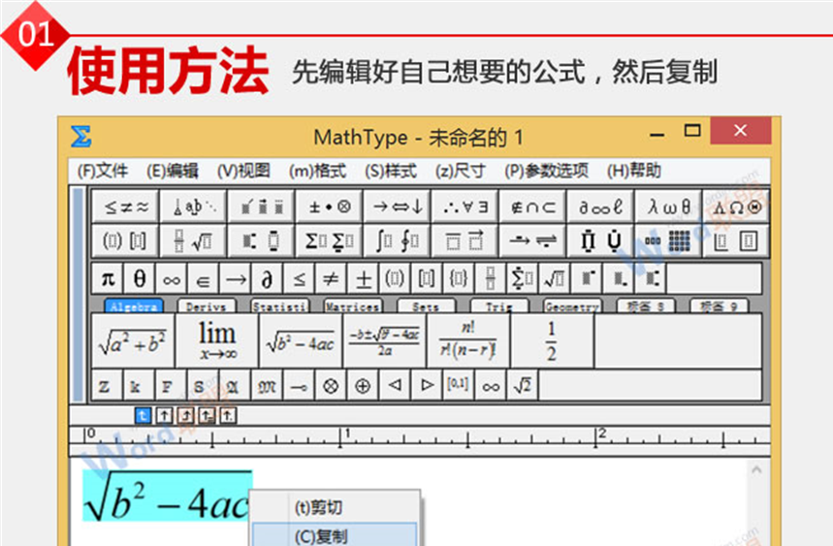This screenshot has height=546, width=833.
Task: Insert the plus-minus symbol in small bar
Action: (x=364, y=278)
